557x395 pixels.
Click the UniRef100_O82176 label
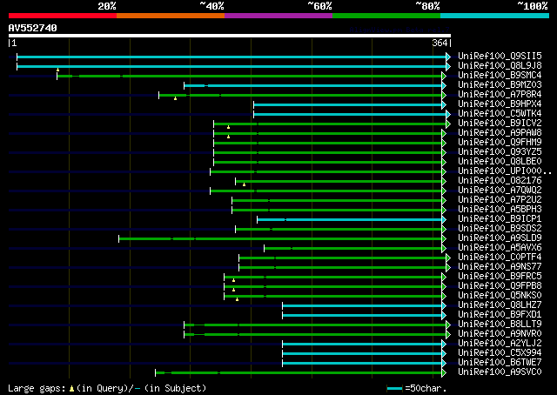500,181
